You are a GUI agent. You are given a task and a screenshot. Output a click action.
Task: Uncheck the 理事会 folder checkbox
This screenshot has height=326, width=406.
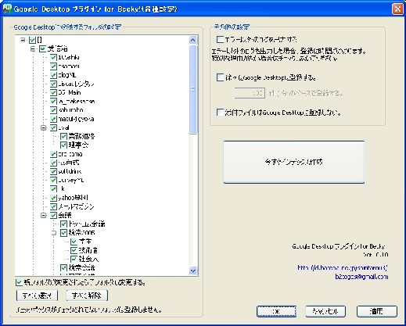[63, 145]
